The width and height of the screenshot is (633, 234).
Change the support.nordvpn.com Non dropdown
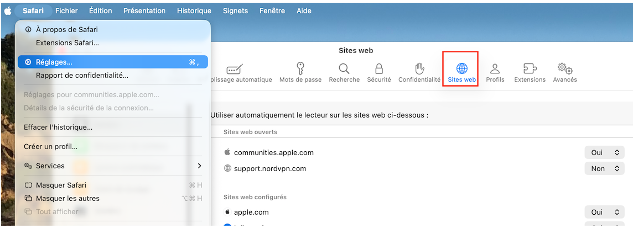(x=604, y=168)
